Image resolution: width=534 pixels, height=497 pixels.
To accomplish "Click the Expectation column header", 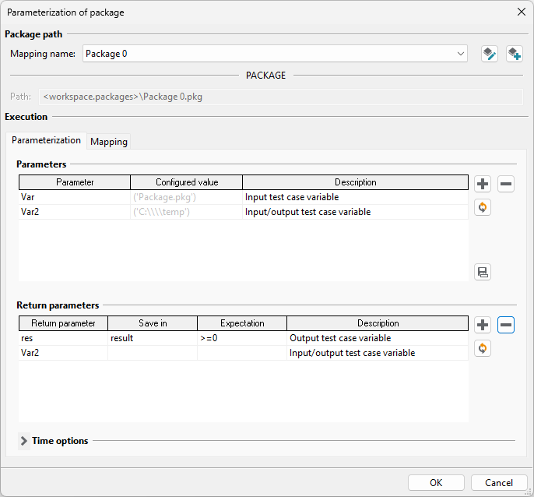I will point(242,323).
